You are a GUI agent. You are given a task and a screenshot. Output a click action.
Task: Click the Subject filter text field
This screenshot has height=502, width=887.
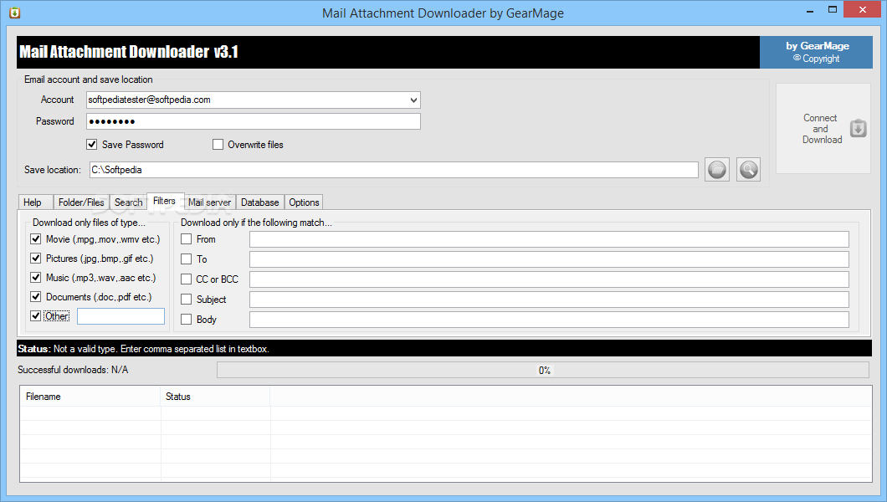click(x=549, y=299)
